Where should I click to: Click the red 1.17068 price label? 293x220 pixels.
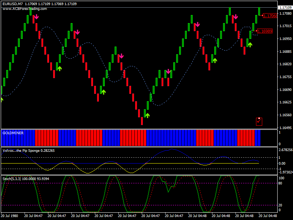pos(270,16)
